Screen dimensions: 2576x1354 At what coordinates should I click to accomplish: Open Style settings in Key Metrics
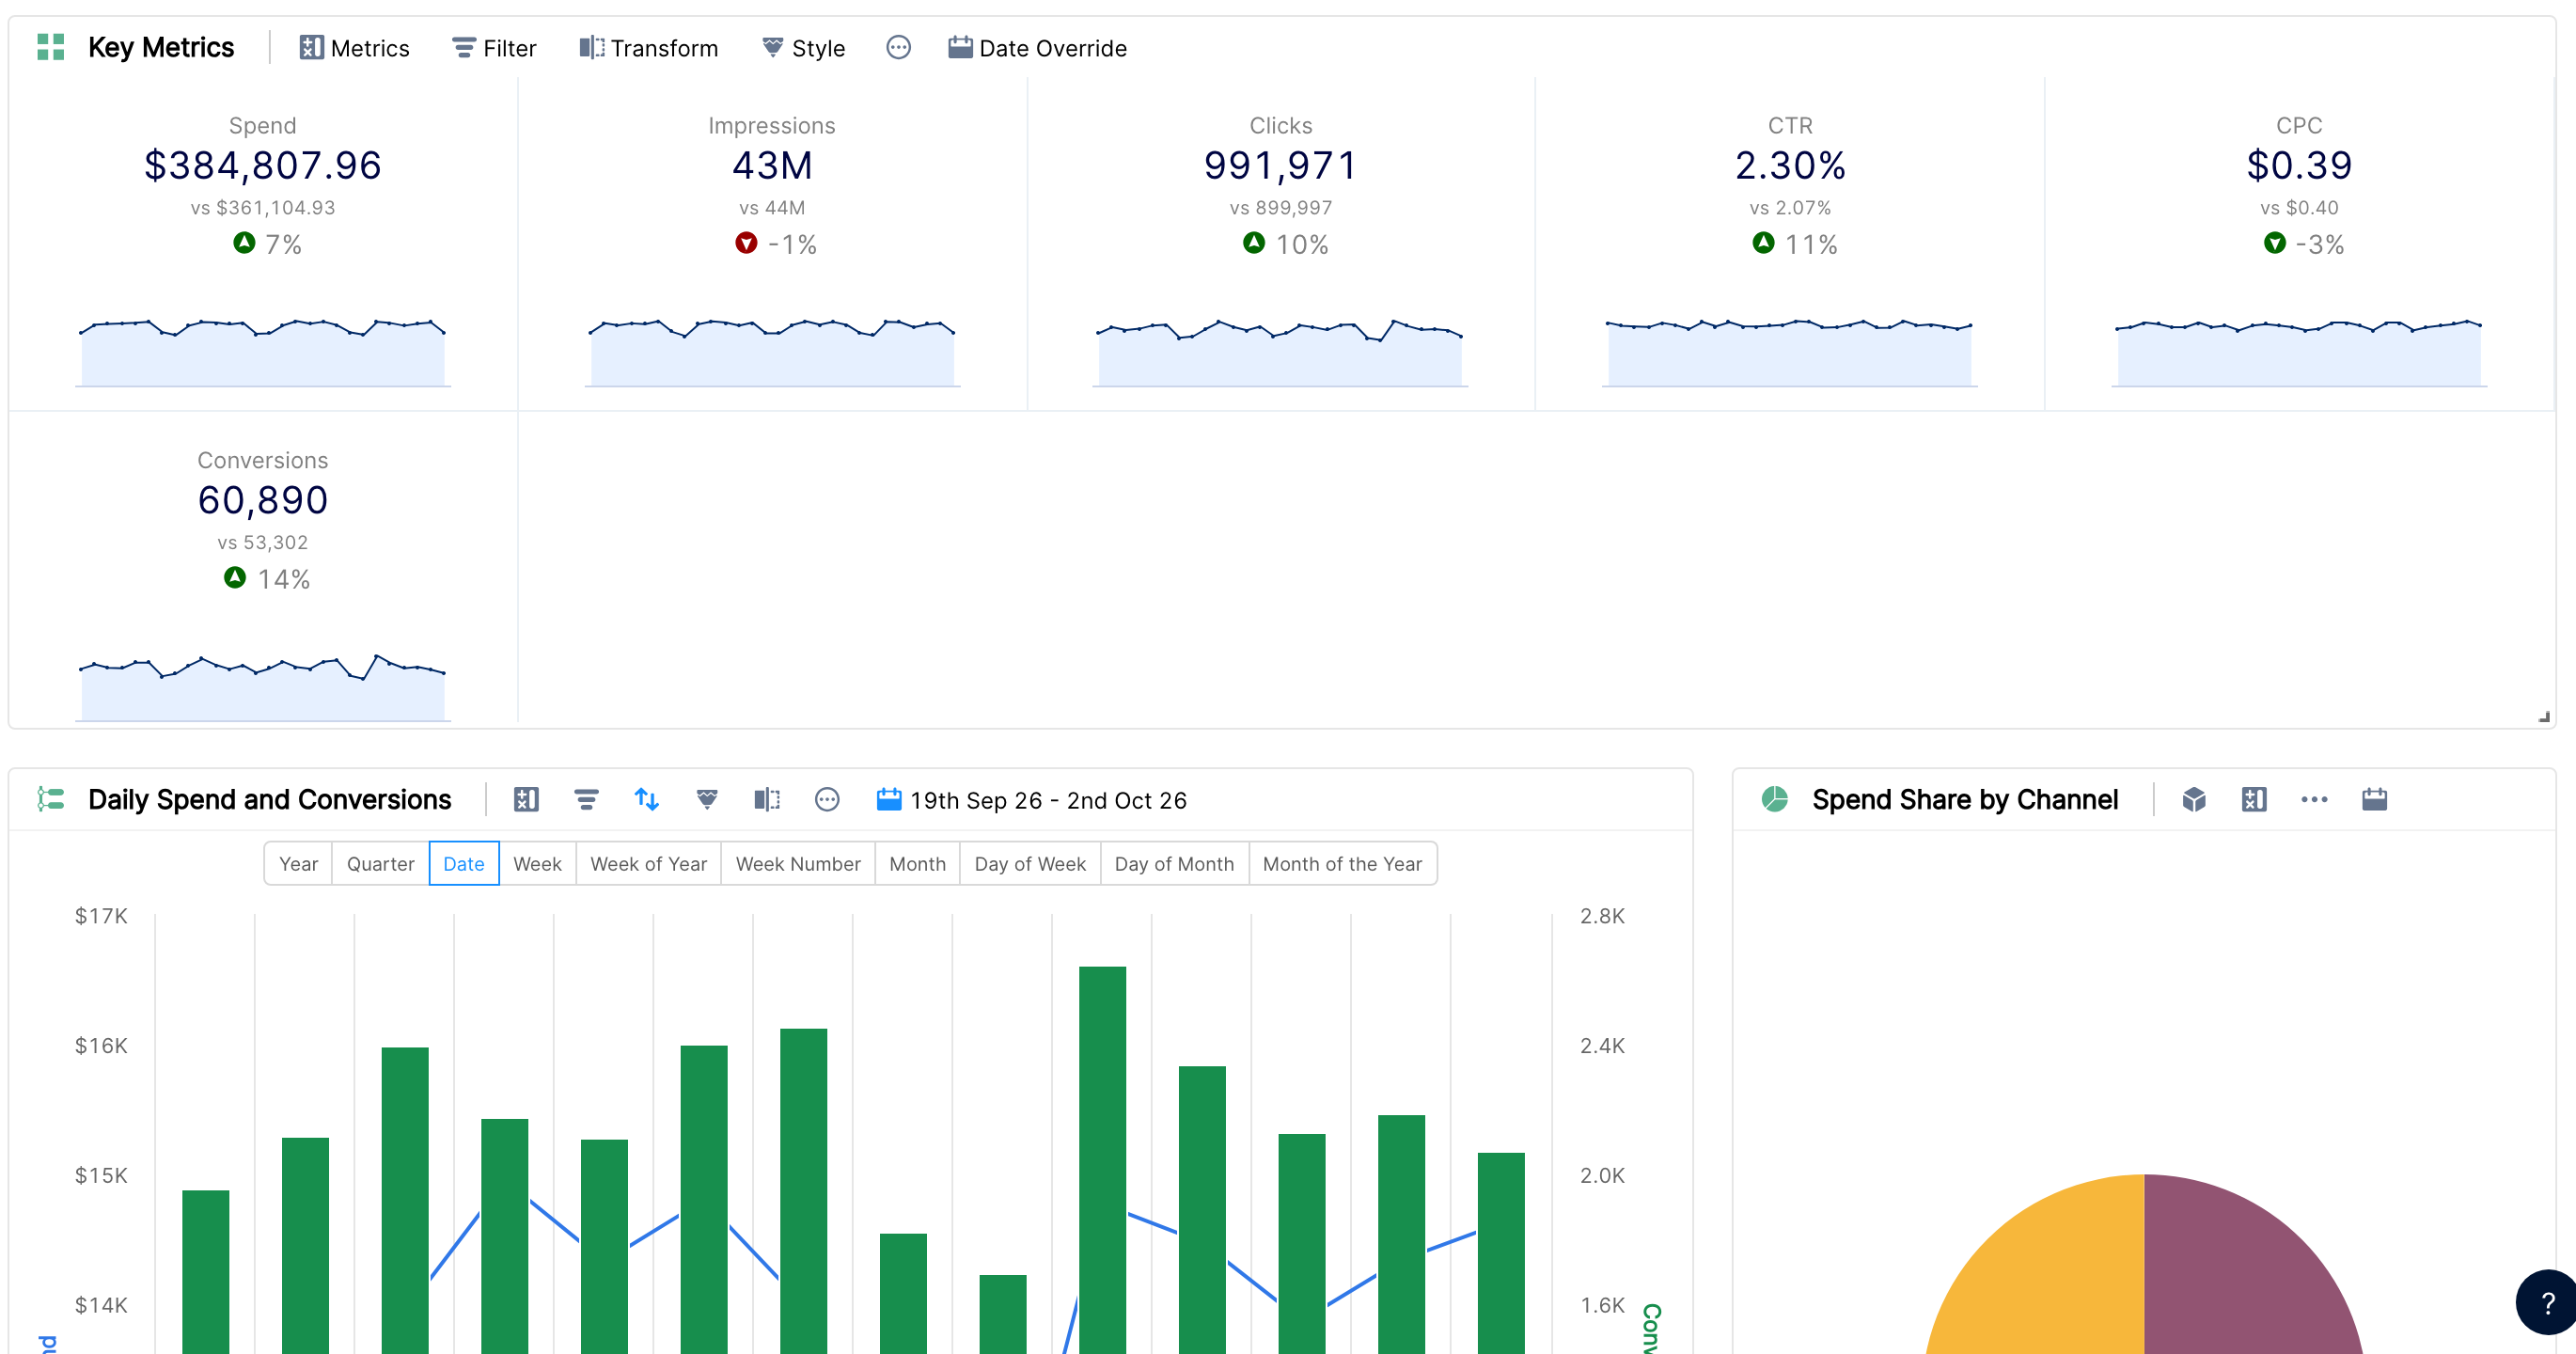[x=803, y=48]
